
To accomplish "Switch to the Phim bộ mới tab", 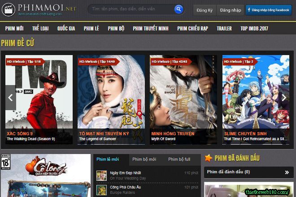I will [144, 159].
